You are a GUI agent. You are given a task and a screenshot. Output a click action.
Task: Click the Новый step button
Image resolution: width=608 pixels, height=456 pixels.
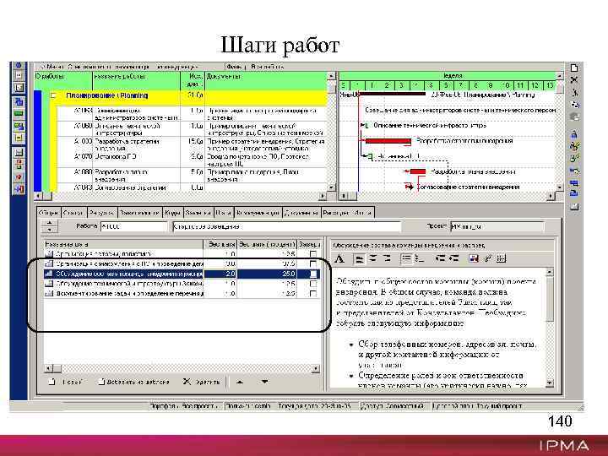66,382
